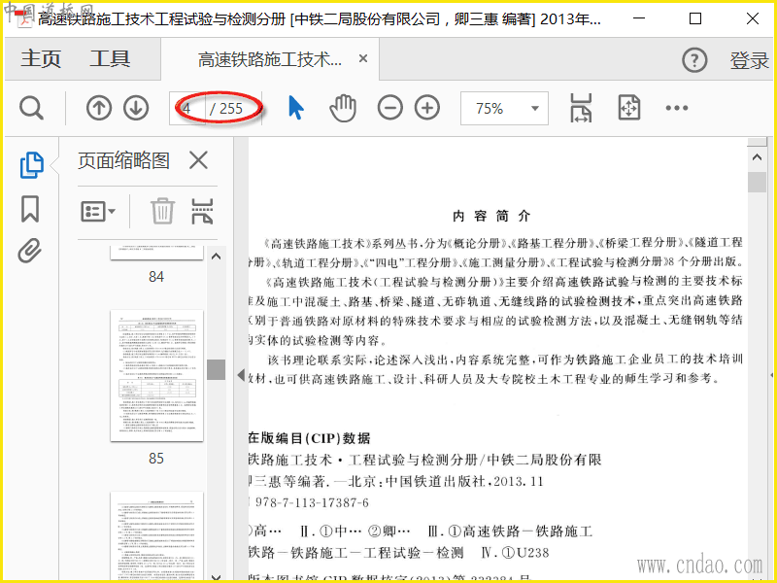Select the 高速铁路施工技术 document tab

coord(270,59)
